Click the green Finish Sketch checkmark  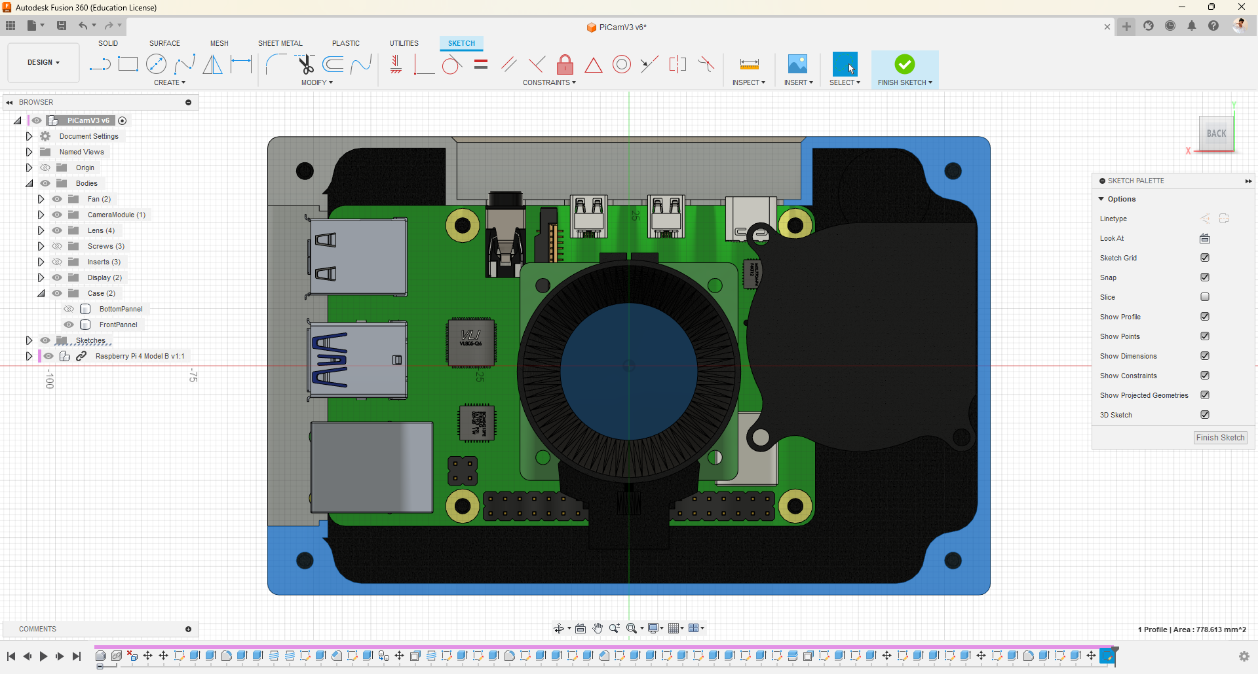tap(905, 64)
